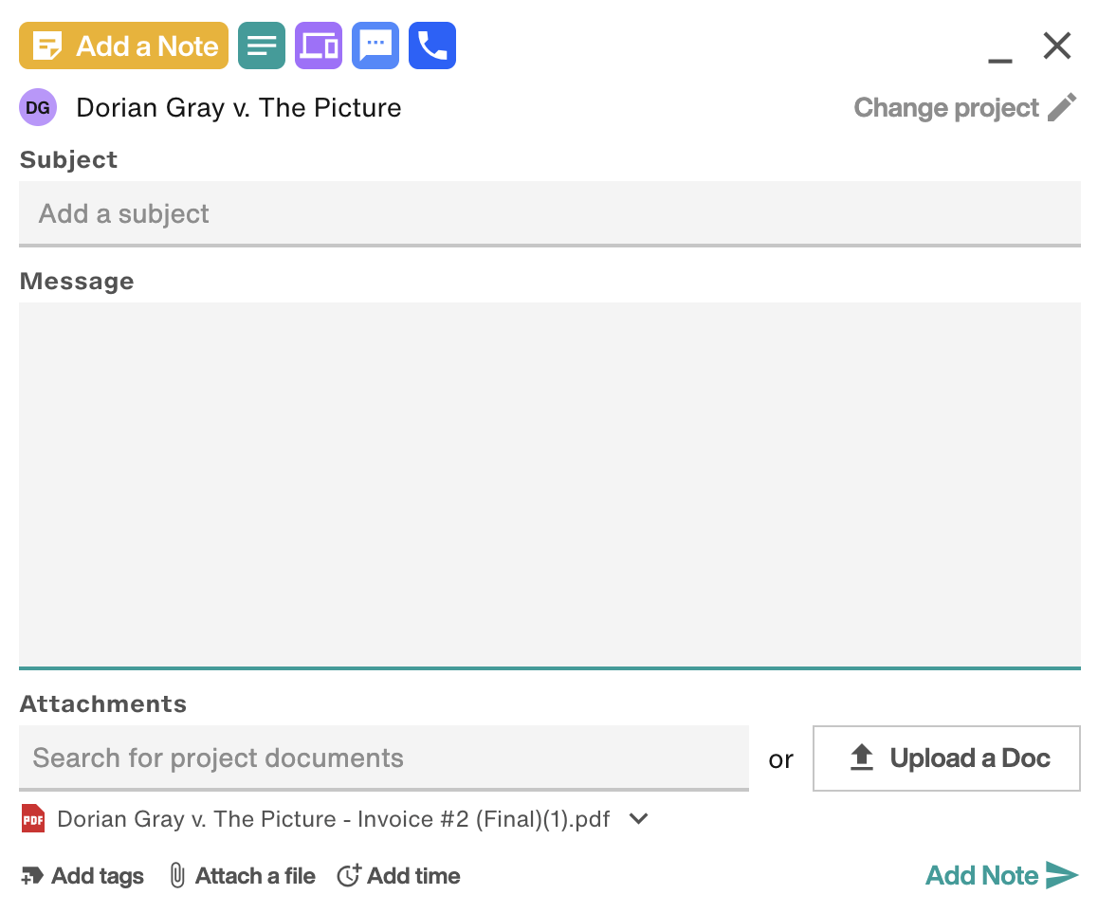The image size is (1098, 913).
Task: Click the DG project avatar
Action: [38, 107]
